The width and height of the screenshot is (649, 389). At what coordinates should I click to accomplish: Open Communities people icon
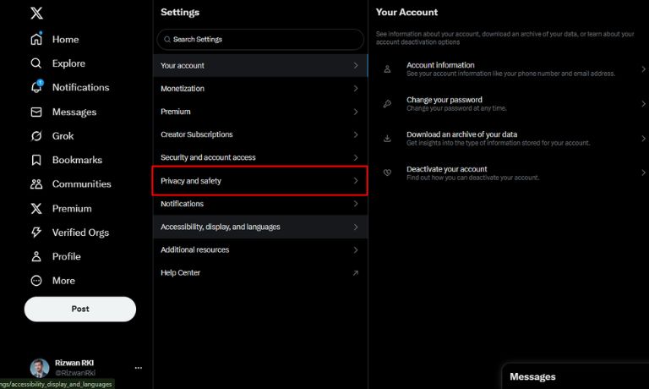tap(36, 184)
